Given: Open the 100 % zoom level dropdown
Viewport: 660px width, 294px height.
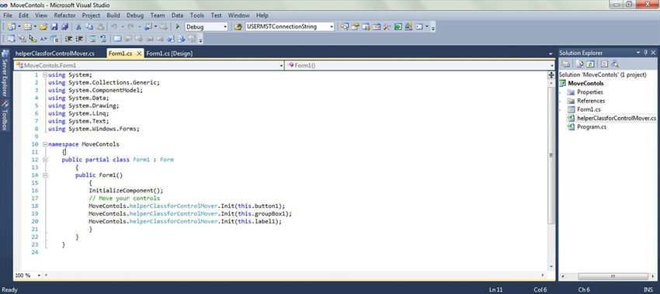Looking at the screenshot, I should point(39,275).
